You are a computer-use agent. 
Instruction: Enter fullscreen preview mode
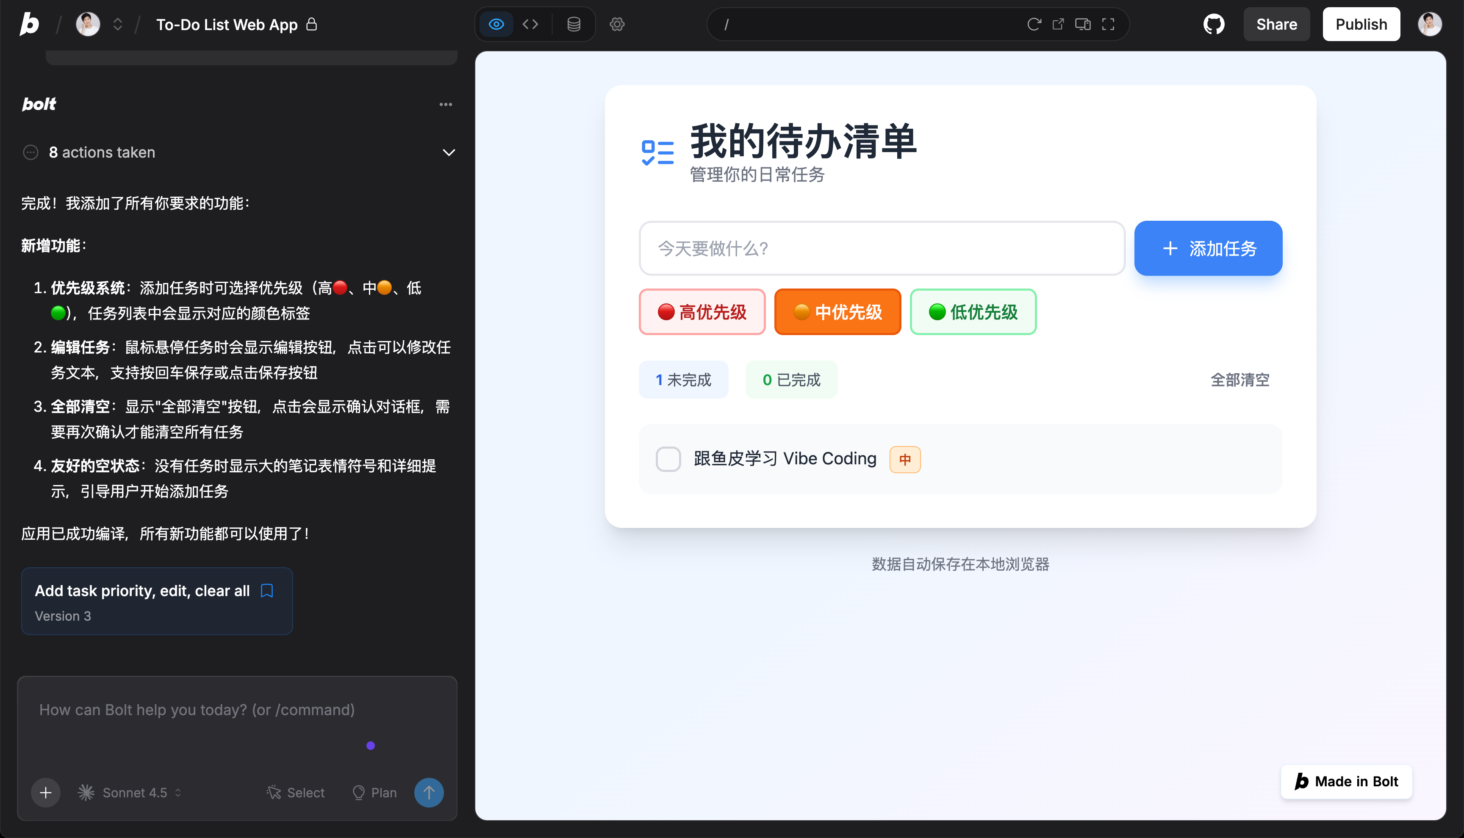(x=1108, y=24)
